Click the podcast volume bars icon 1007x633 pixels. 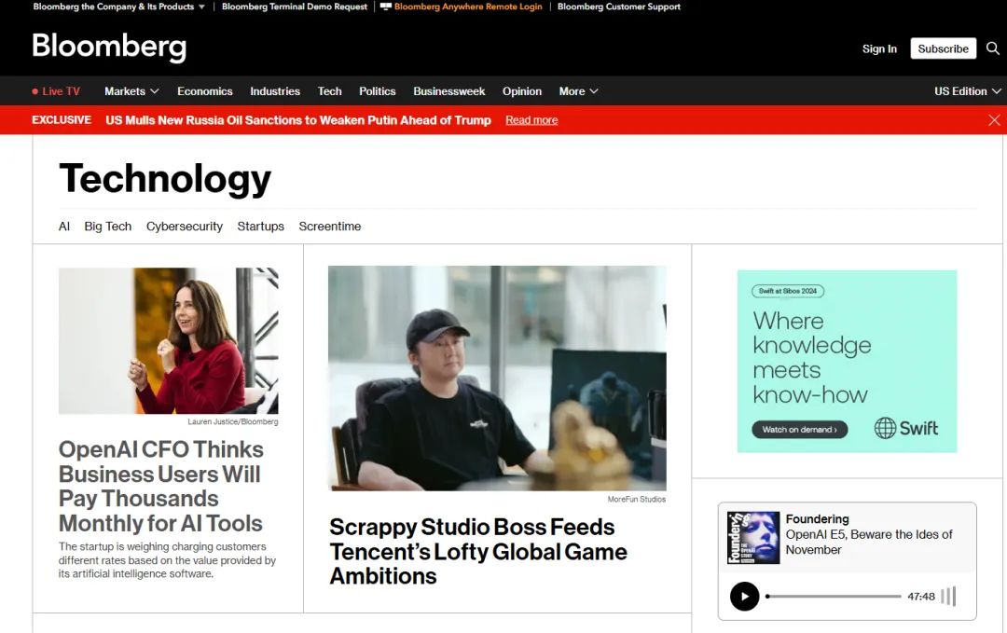click(948, 597)
